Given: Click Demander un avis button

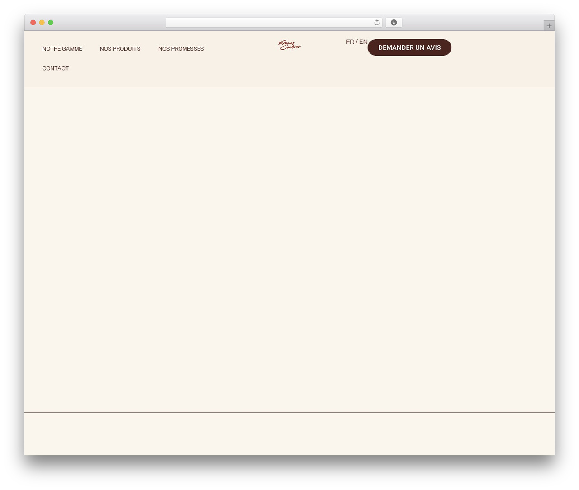Looking at the screenshot, I should point(409,47).
